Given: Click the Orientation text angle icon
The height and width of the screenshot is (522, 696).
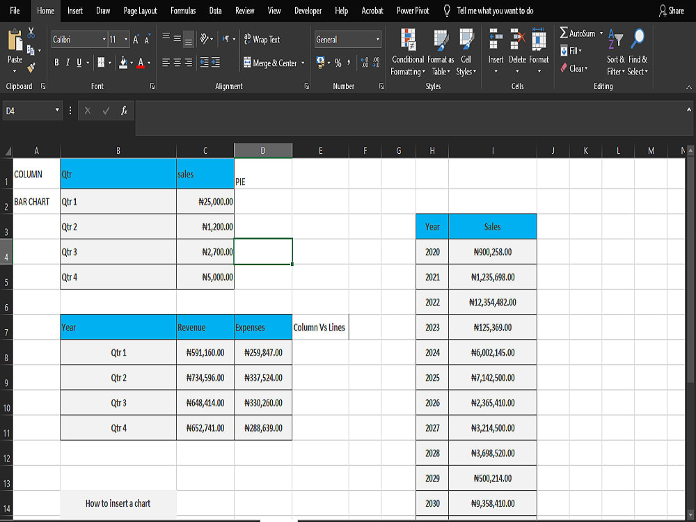Looking at the screenshot, I should tap(204, 39).
